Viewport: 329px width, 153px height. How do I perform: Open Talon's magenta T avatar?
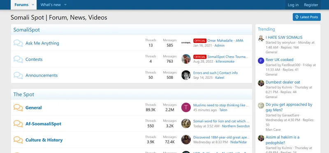(x=186, y=107)
